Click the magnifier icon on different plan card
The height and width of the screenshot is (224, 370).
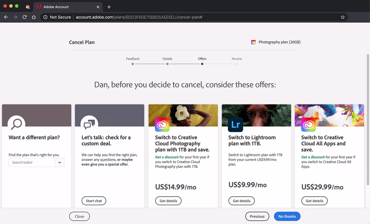click(x=17, y=124)
